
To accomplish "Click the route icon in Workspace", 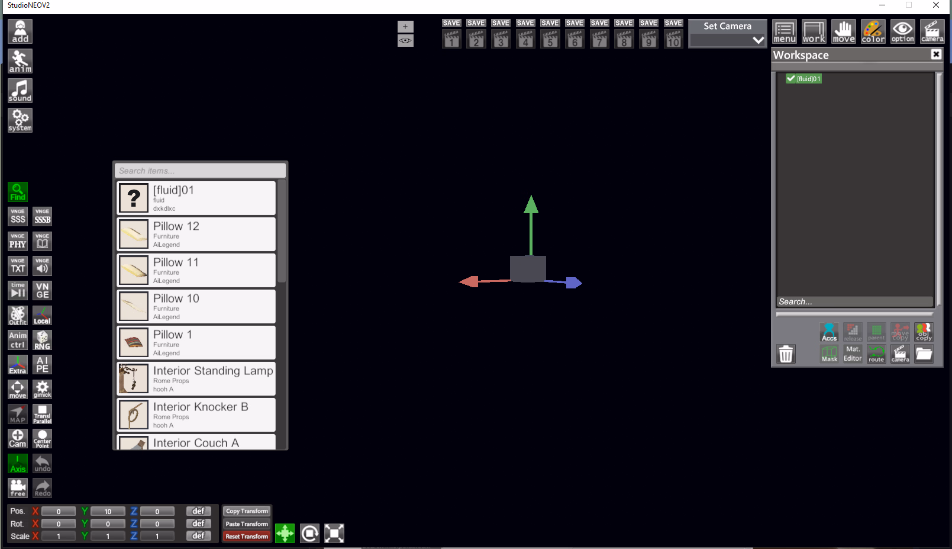I will 876,354.
